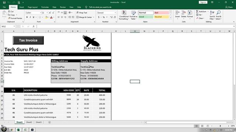Click the Insert Function fx icon
Viewport: 236px width, 132px height.
click(x=34, y=26)
